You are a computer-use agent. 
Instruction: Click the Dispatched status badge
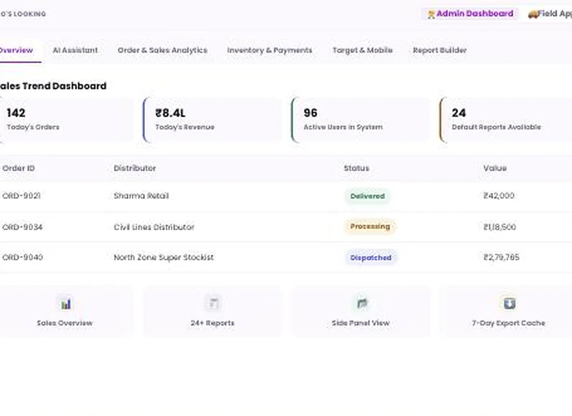coord(370,257)
